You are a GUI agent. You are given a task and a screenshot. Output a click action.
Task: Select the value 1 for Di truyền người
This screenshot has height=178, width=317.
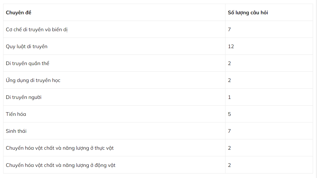point(229,97)
